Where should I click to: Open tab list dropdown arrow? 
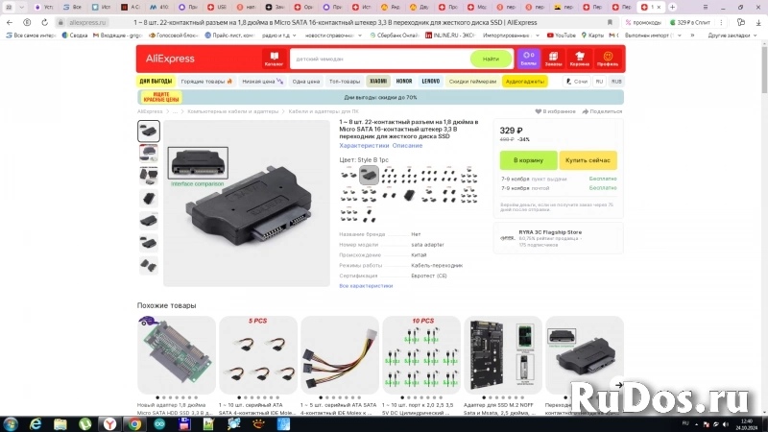click(x=21, y=7)
